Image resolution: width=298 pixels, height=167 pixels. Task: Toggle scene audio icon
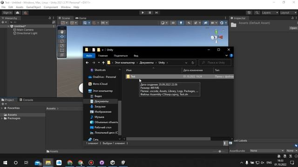189,23
